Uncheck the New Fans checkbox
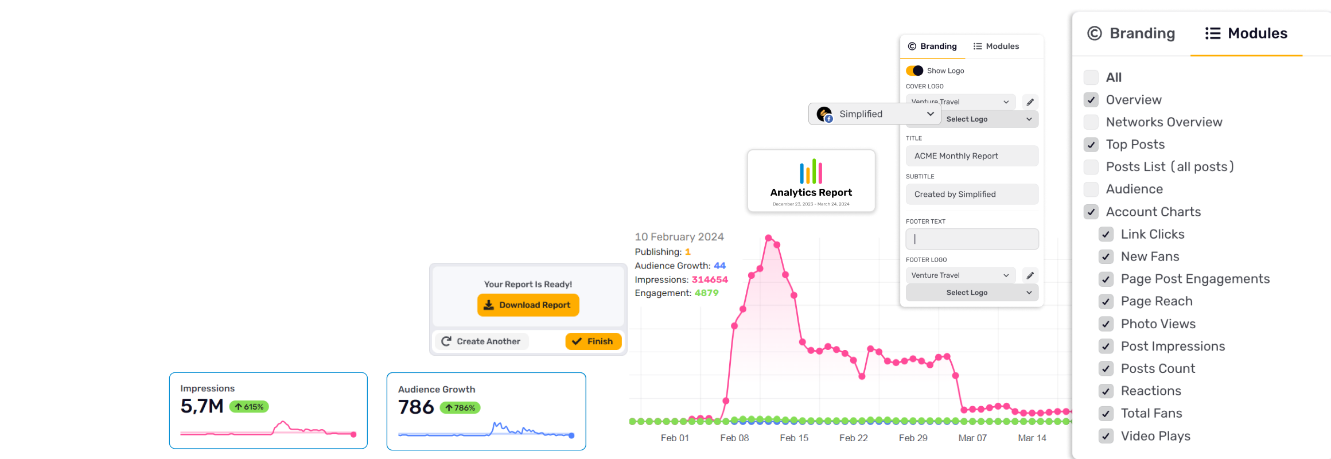The height and width of the screenshot is (459, 1331). [1106, 256]
